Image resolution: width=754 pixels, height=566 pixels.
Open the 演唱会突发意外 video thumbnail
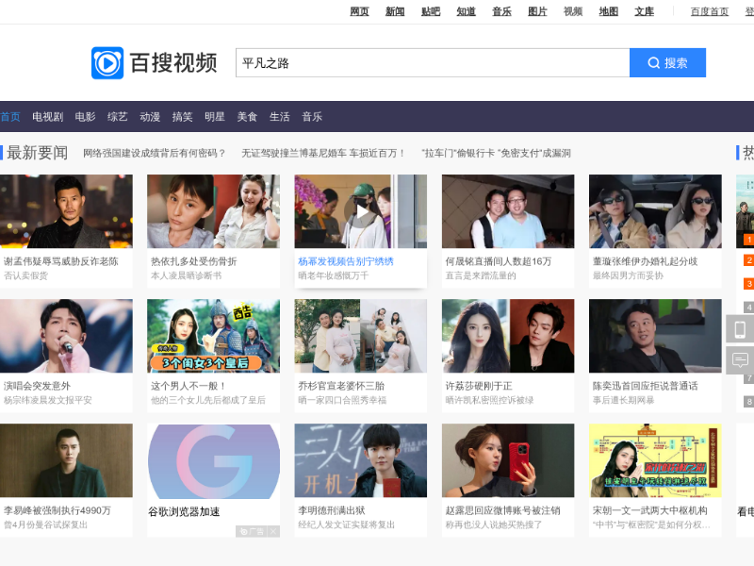66,336
